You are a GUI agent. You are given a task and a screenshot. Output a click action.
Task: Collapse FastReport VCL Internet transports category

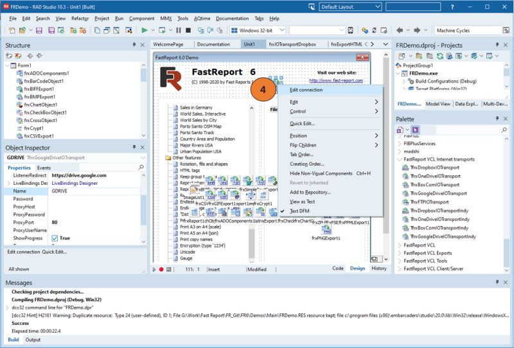pyautogui.click(x=399, y=159)
